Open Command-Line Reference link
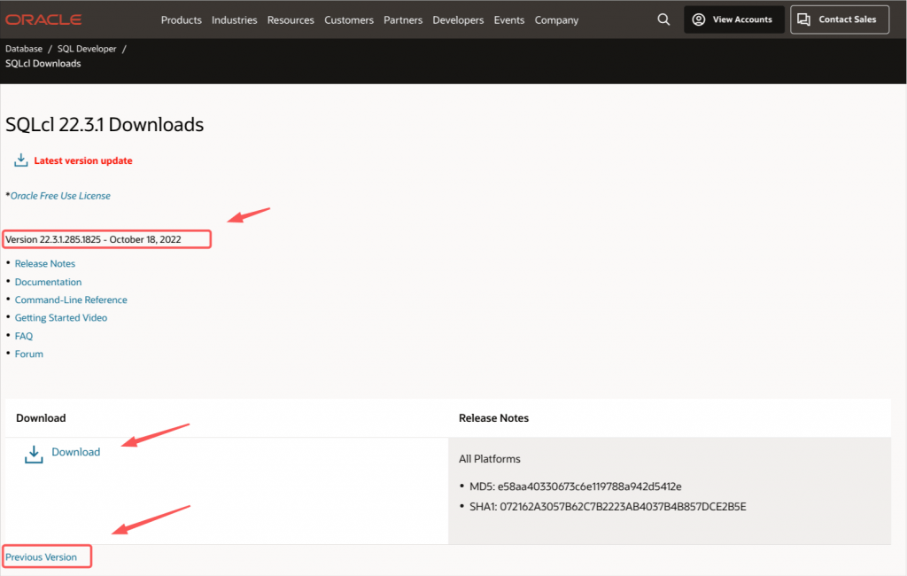Screen dimensions: 907x576 coord(71,300)
